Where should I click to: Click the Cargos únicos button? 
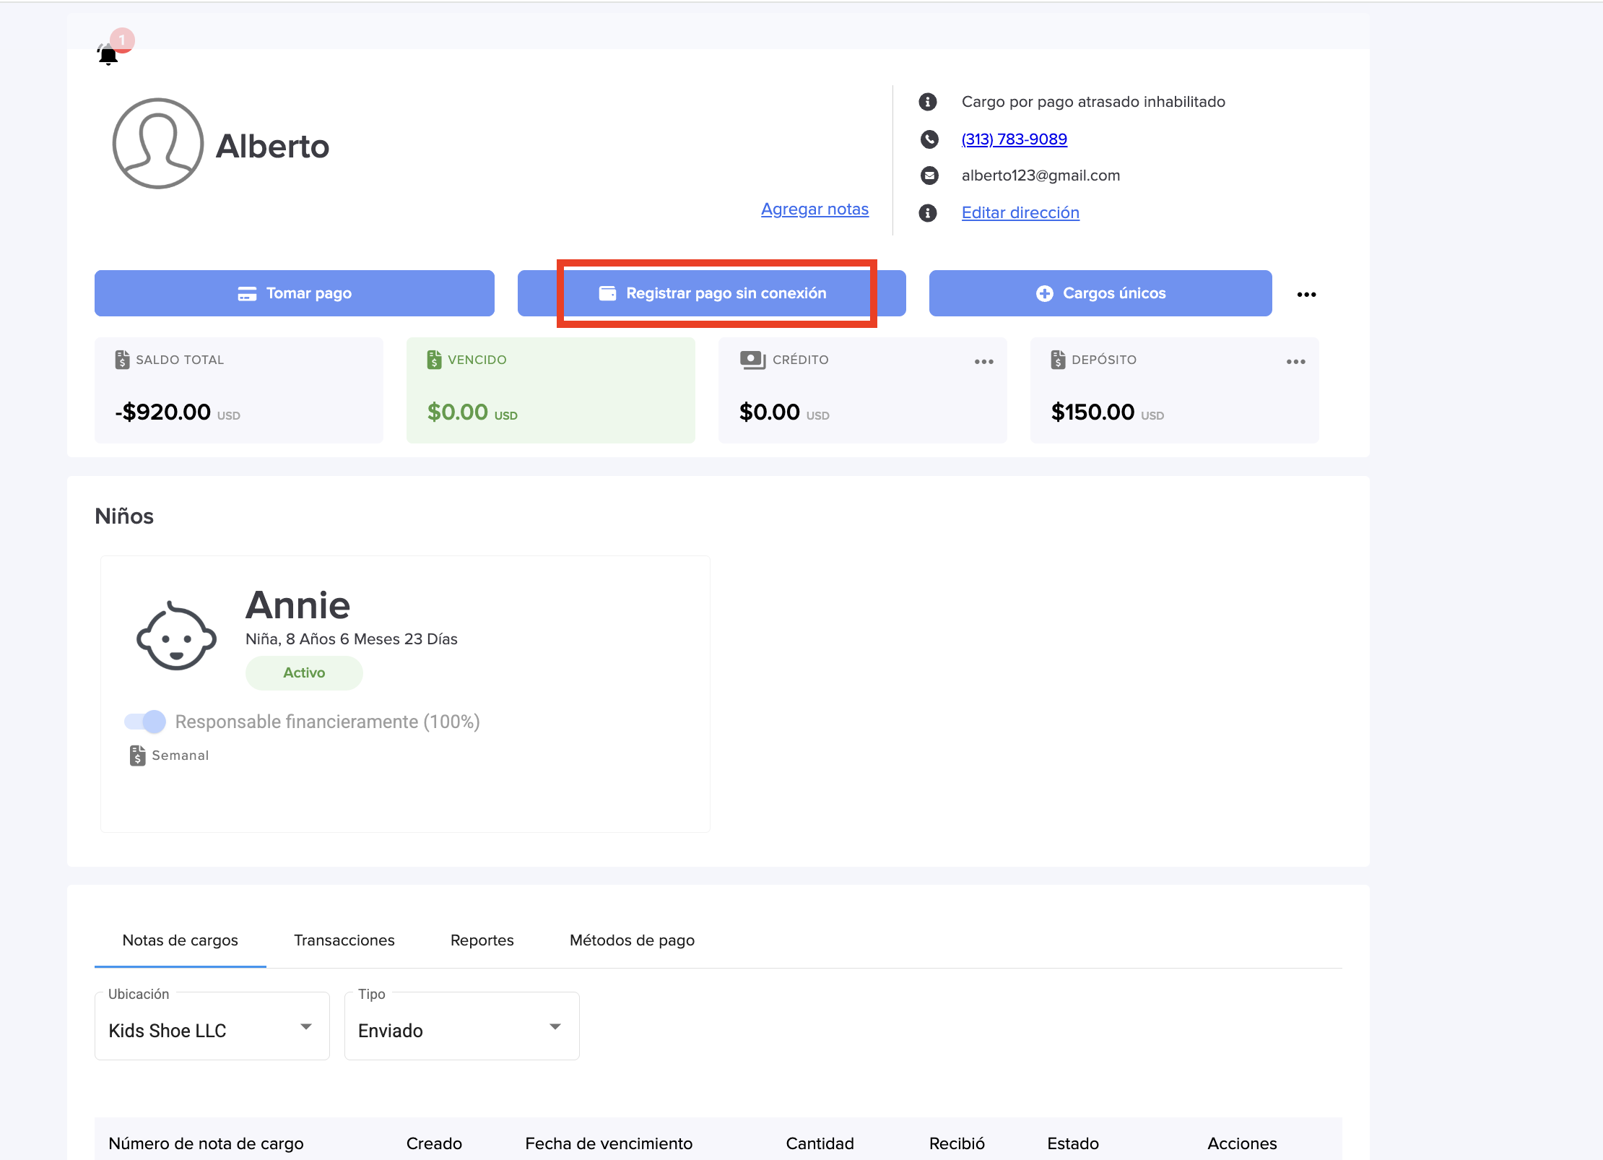pyautogui.click(x=1100, y=293)
